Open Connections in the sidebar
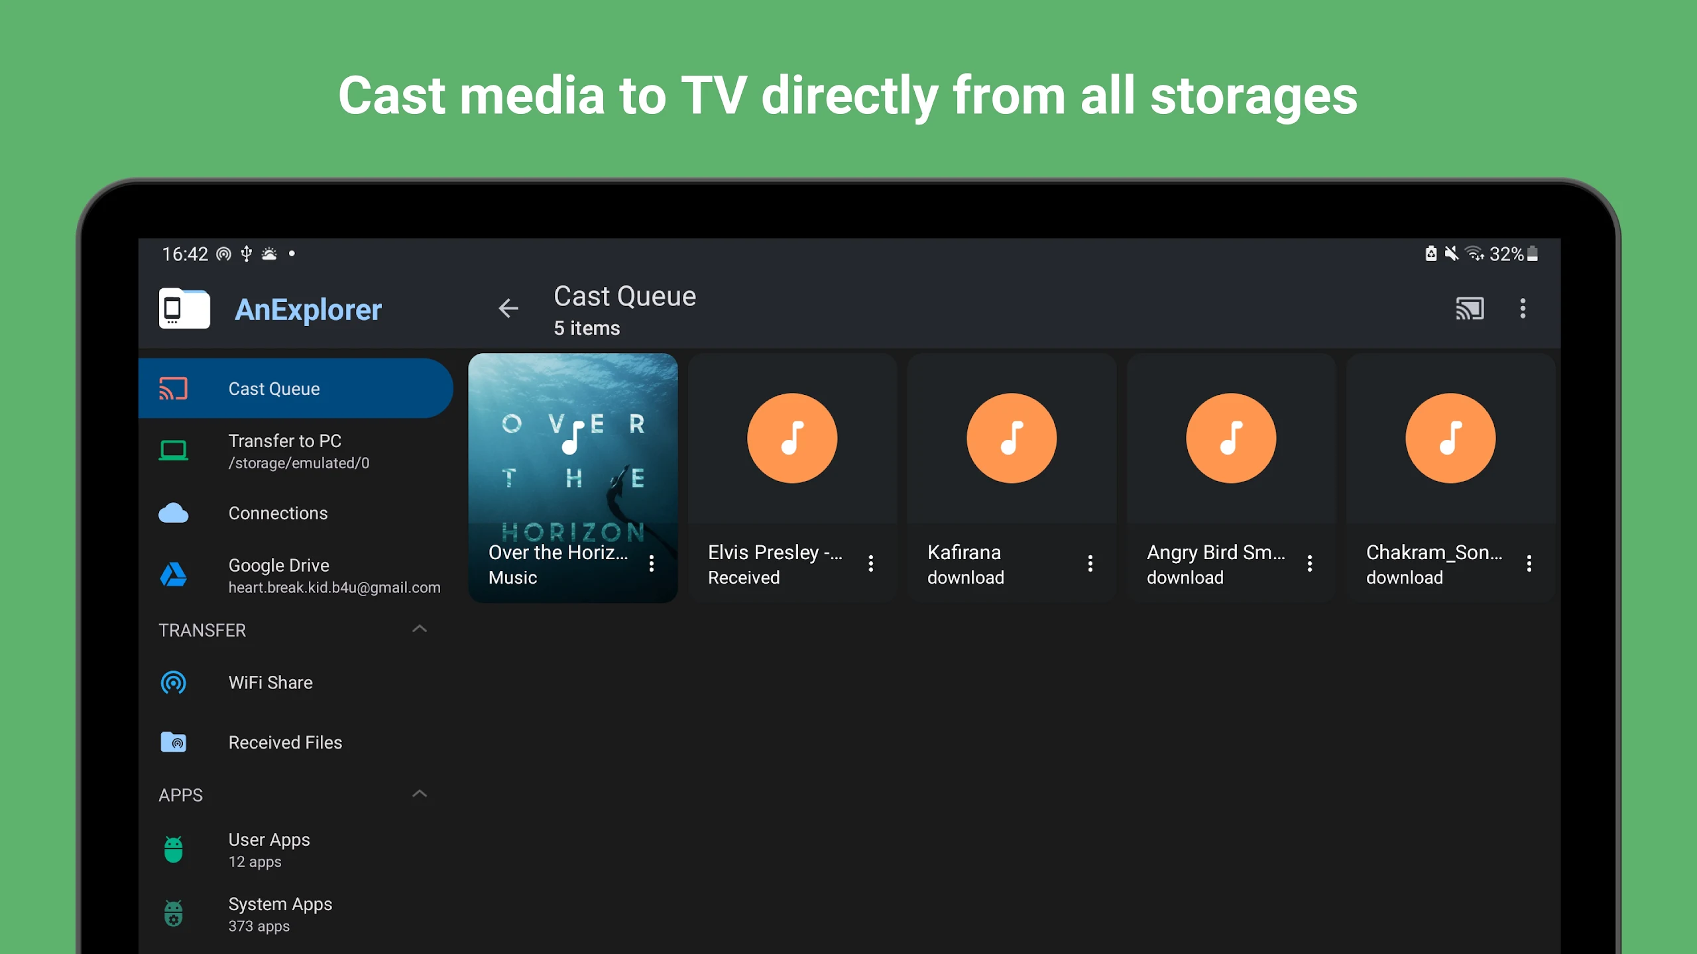The width and height of the screenshot is (1697, 954). click(296, 513)
